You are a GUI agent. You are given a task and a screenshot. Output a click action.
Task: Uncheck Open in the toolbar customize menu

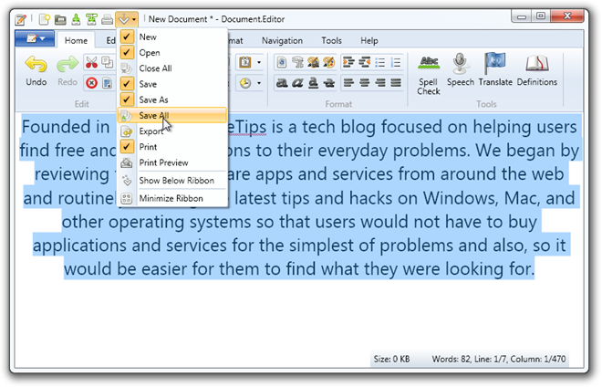(172, 53)
